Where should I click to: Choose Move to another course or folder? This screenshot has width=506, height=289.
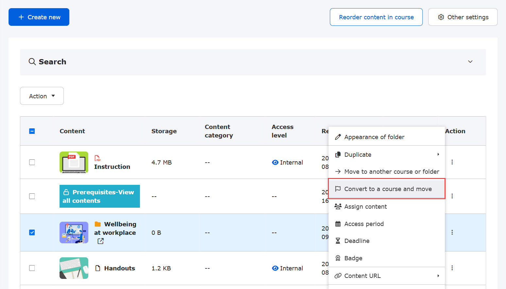coord(391,171)
